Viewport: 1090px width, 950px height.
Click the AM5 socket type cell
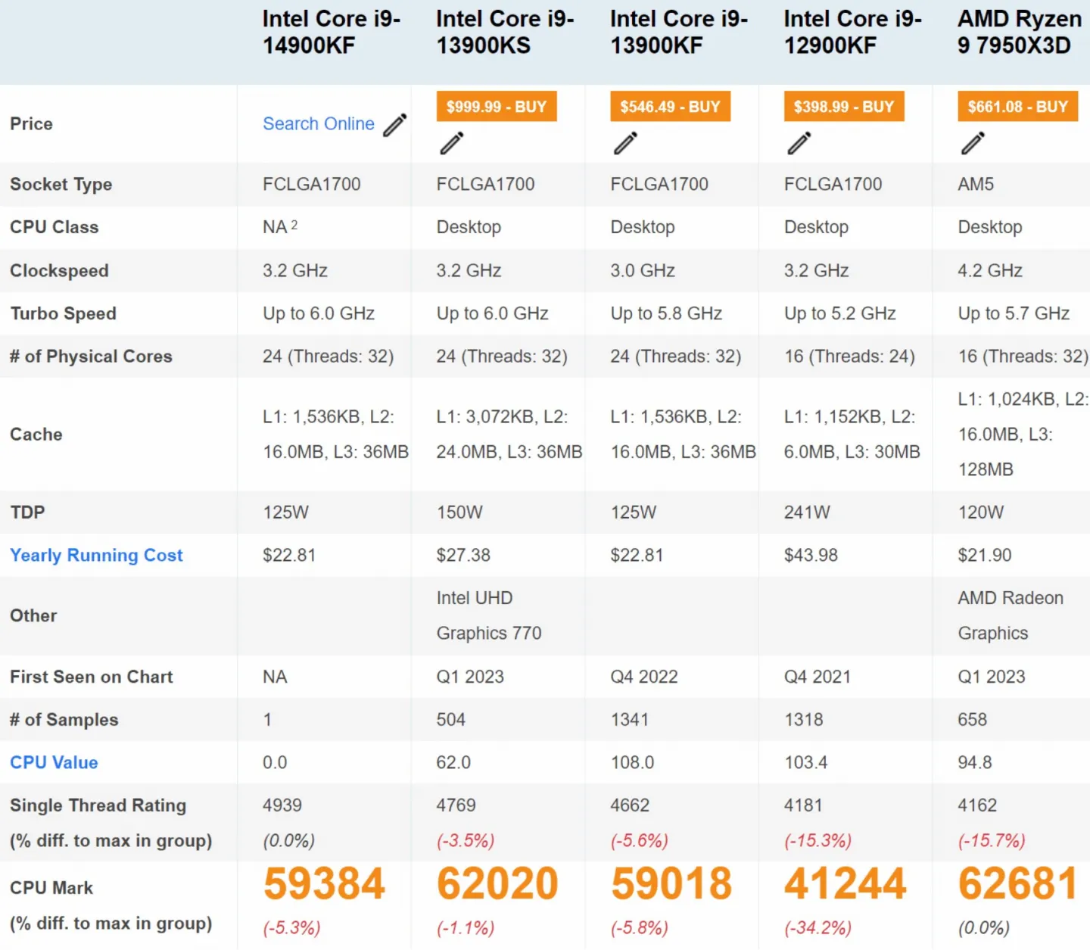(x=976, y=184)
